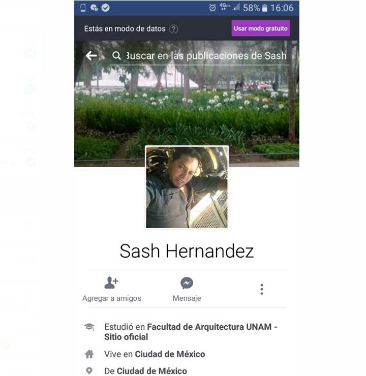366x376 pixels.
Task: Switch with Usar modo gratuito button
Action: click(x=261, y=28)
